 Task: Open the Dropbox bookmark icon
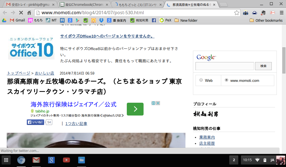101,20
